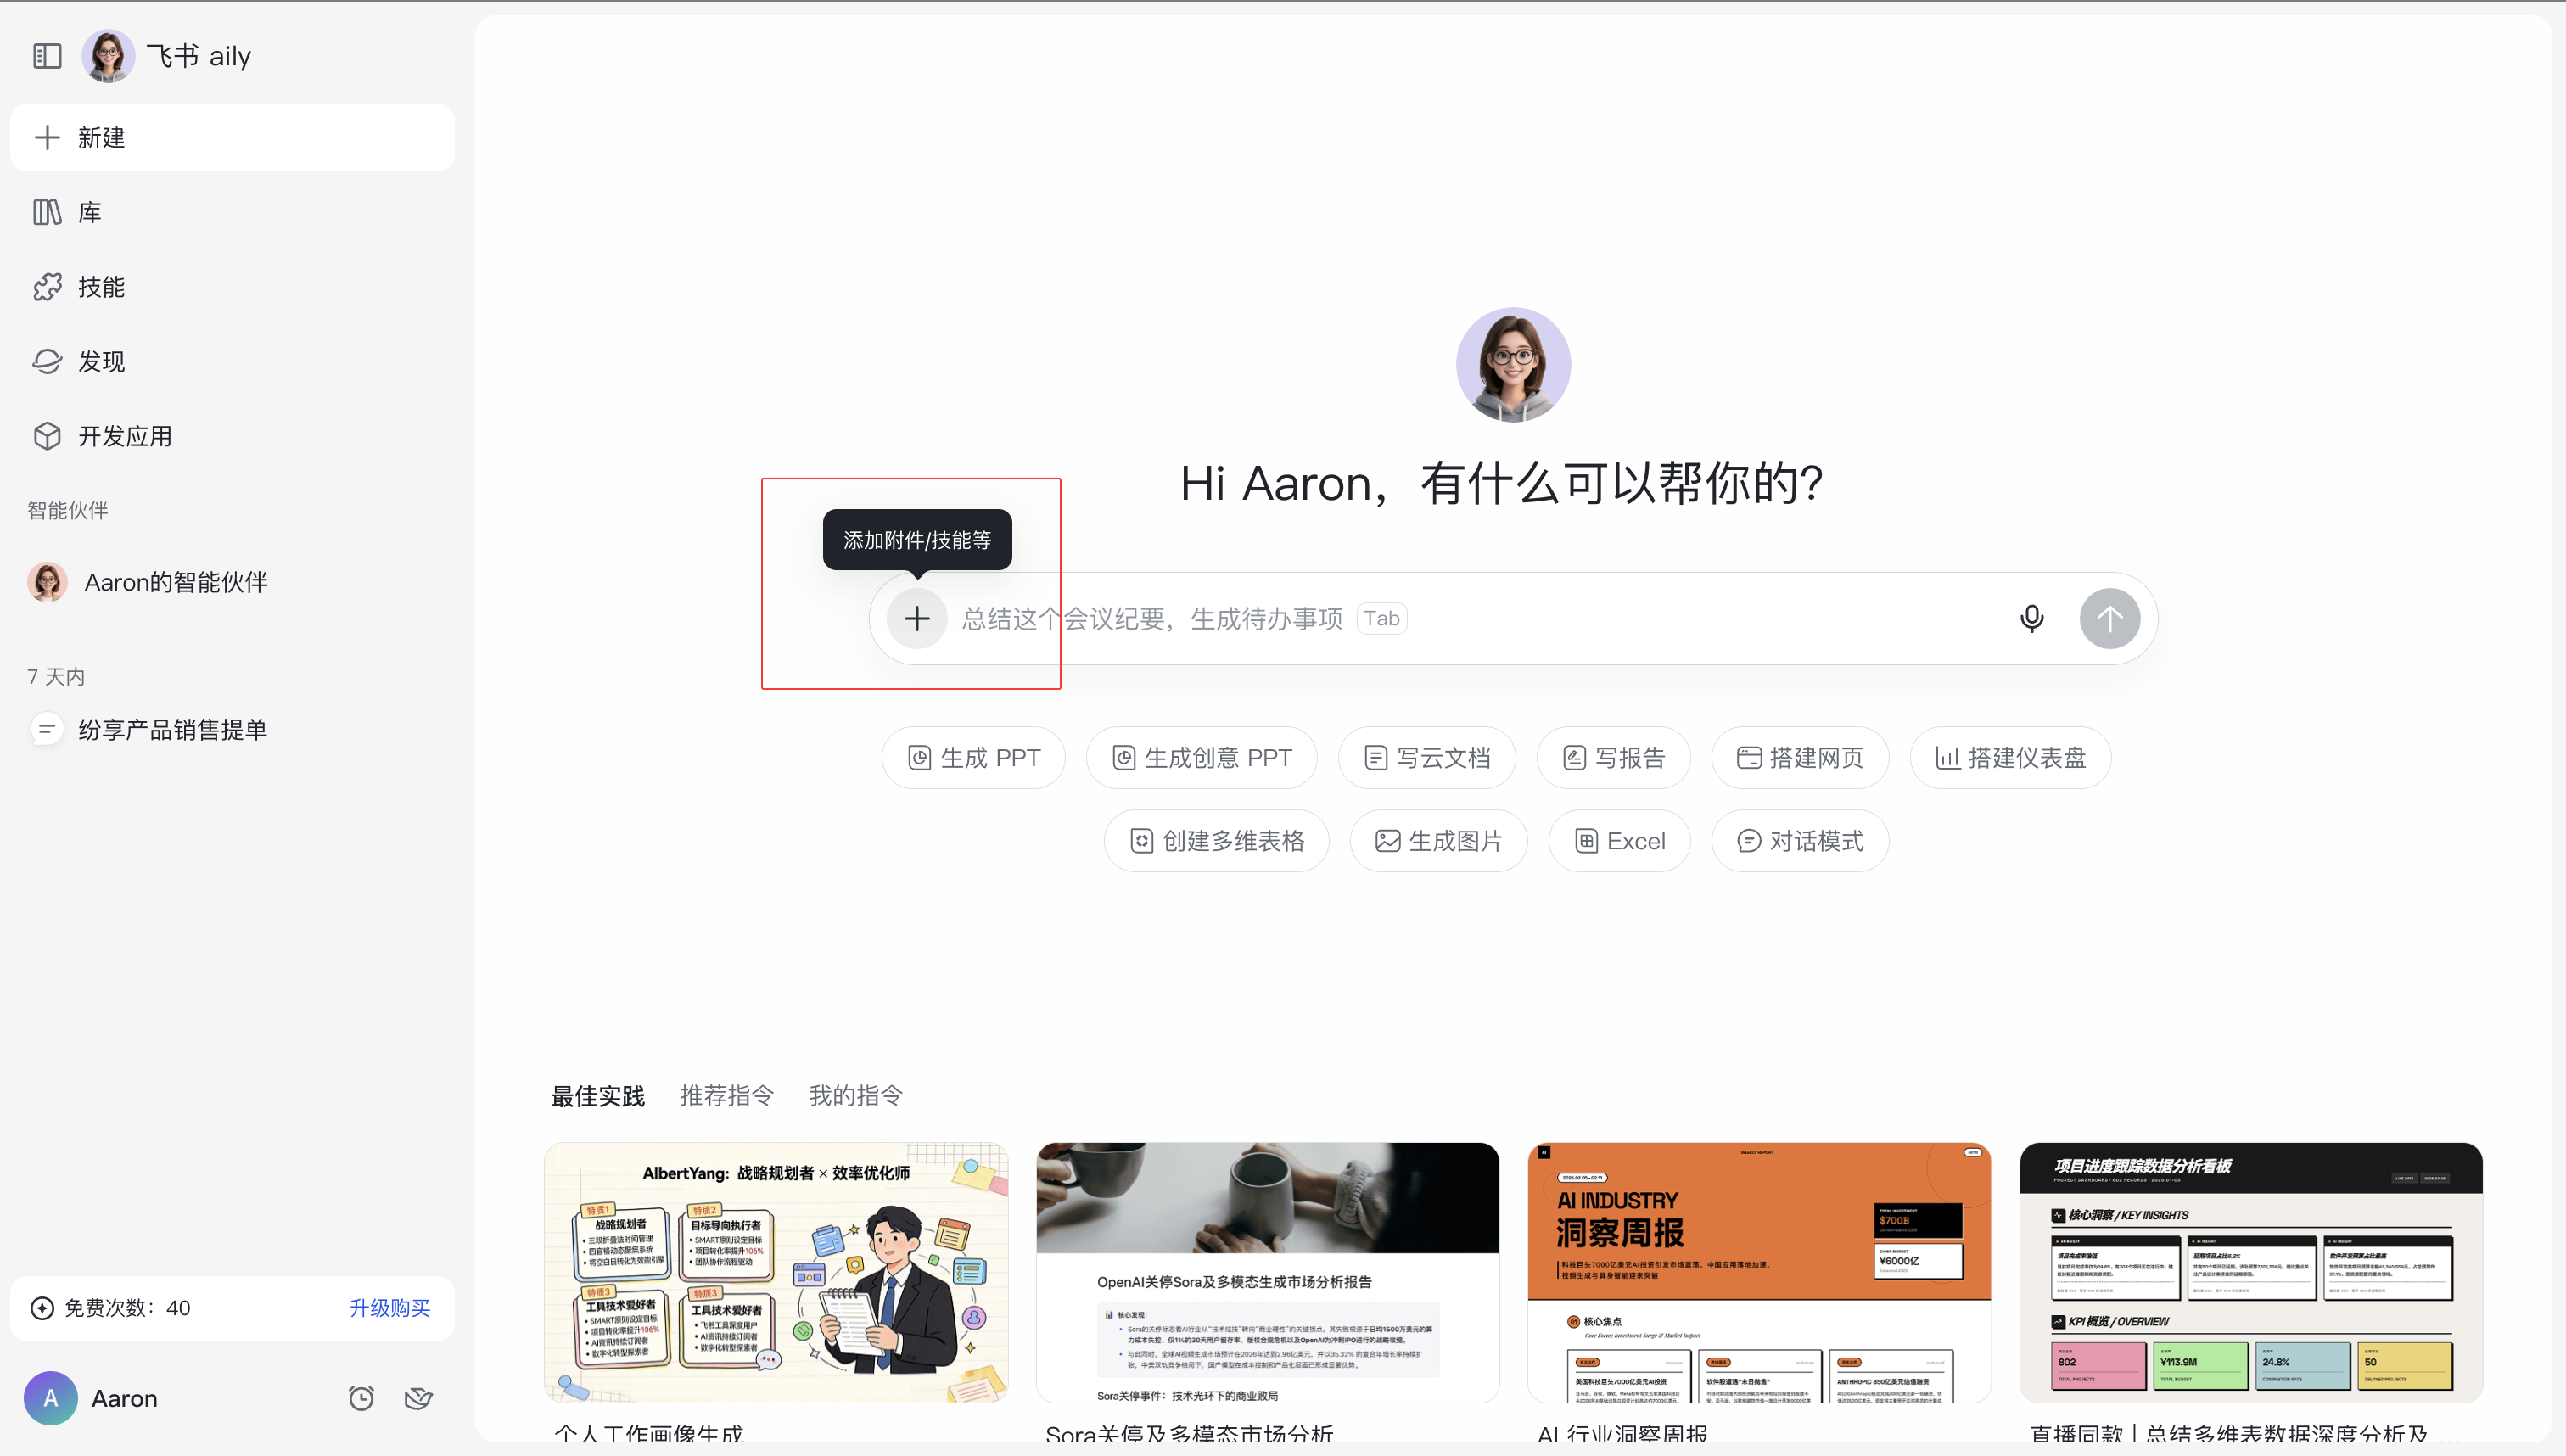This screenshot has height=1456, width=2566.
Task: Collapse the sidebar with the panel icon
Action: (x=47, y=56)
